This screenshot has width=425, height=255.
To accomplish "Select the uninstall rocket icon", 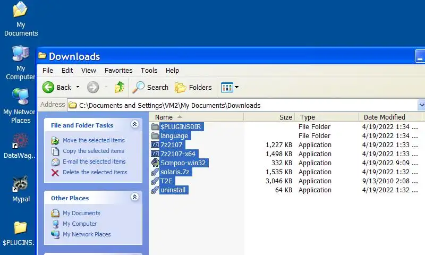I will pyautogui.click(x=155, y=190).
